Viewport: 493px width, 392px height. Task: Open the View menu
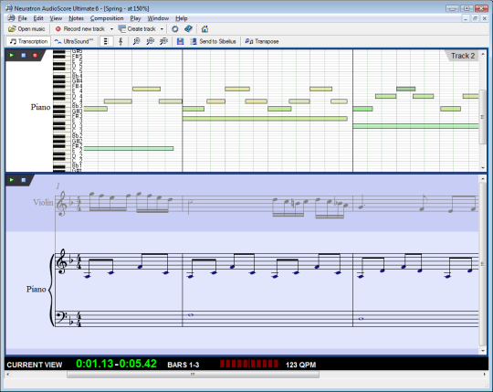pos(56,18)
